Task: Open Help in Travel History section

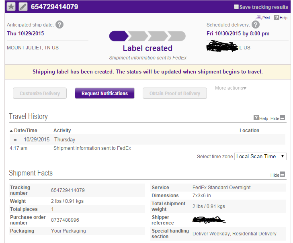Action: 261,118
